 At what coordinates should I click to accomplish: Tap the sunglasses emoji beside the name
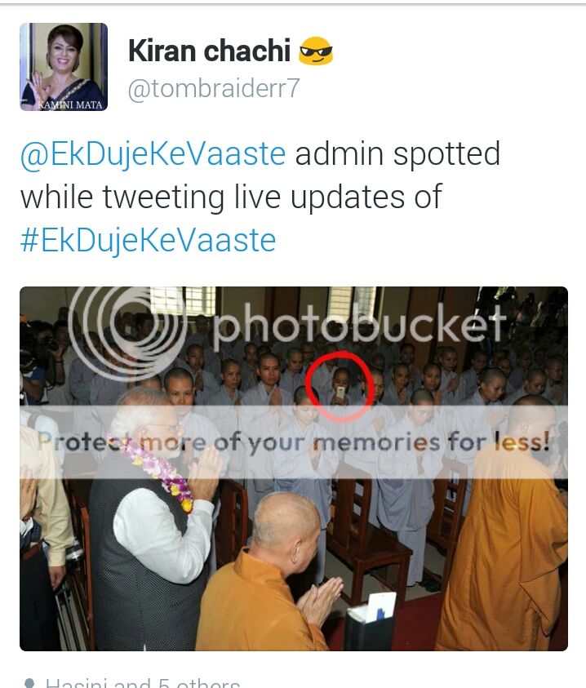[x=316, y=51]
